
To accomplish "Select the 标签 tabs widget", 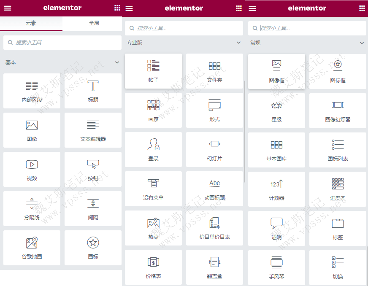I will click(338, 228).
